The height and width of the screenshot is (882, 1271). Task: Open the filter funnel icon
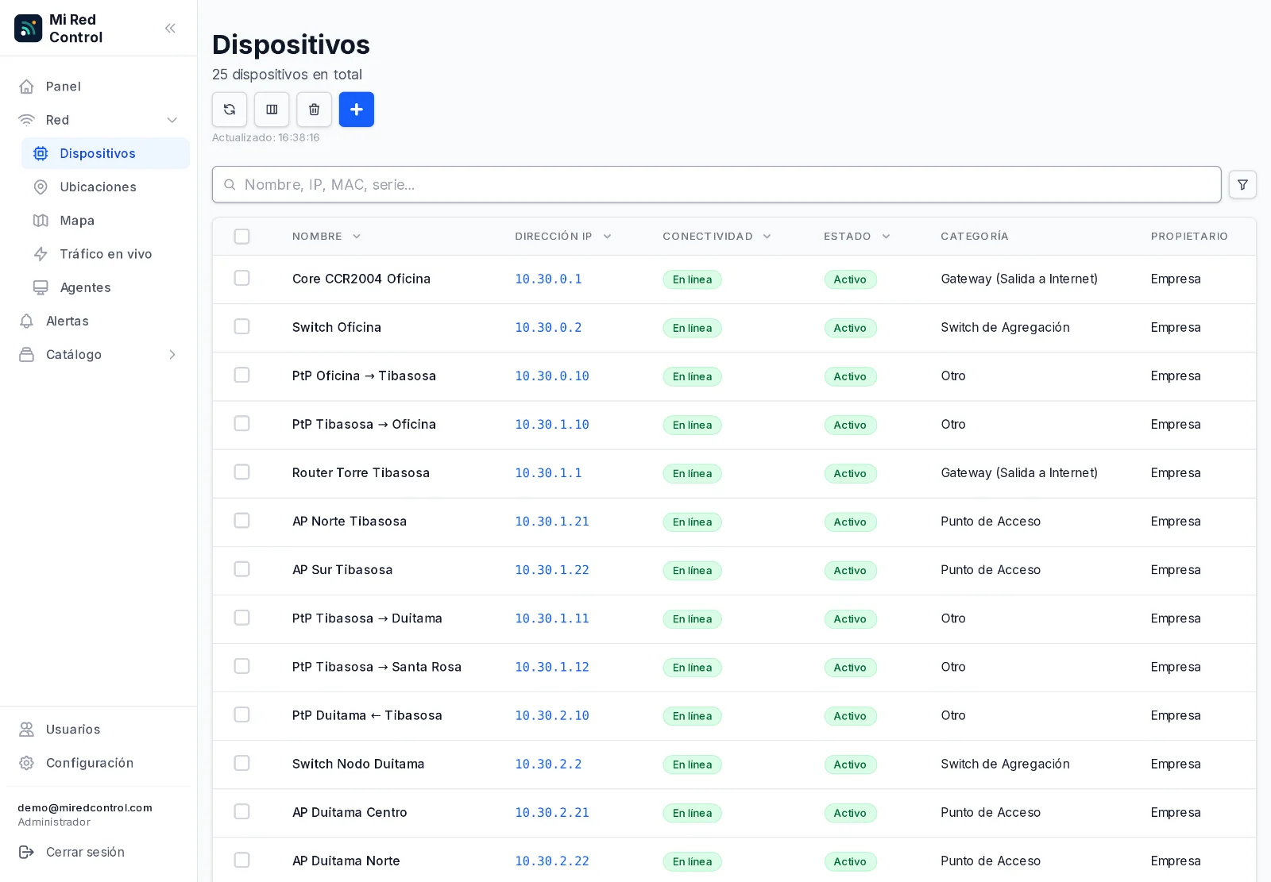tap(1242, 184)
